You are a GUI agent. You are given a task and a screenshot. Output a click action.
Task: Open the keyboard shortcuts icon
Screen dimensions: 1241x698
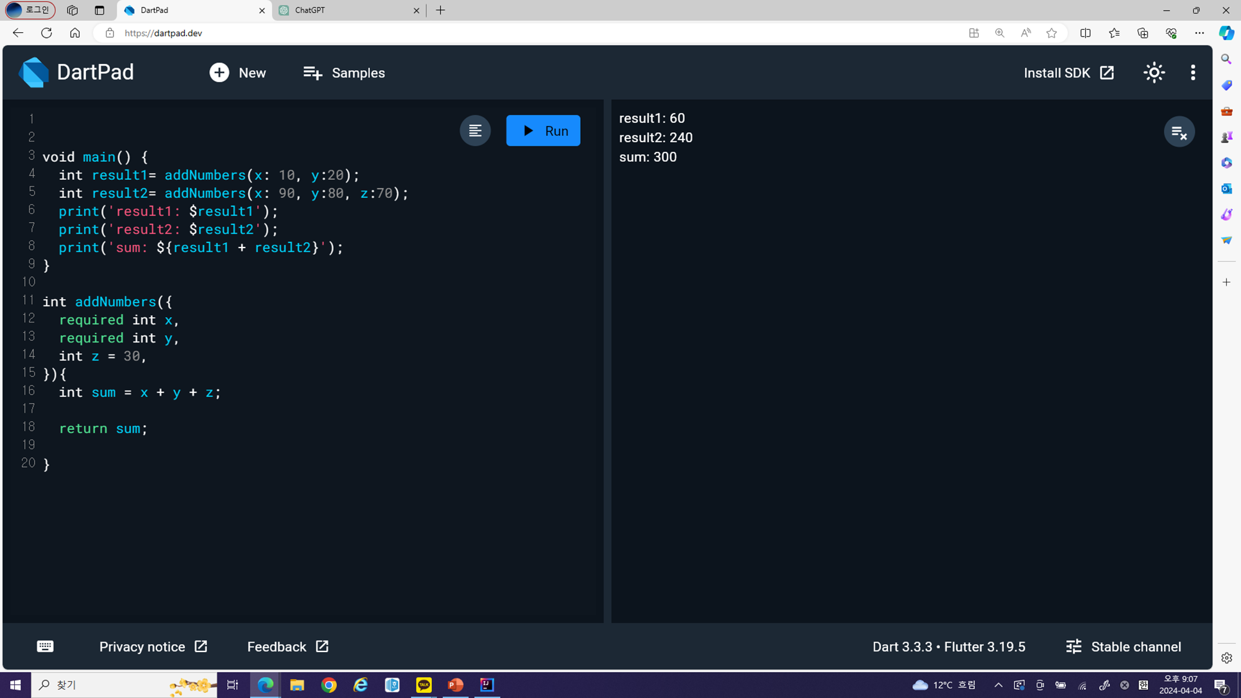(45, 647)
